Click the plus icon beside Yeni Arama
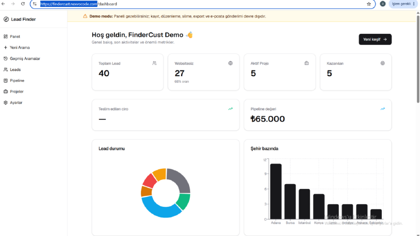420x236 pixels. 6,48
